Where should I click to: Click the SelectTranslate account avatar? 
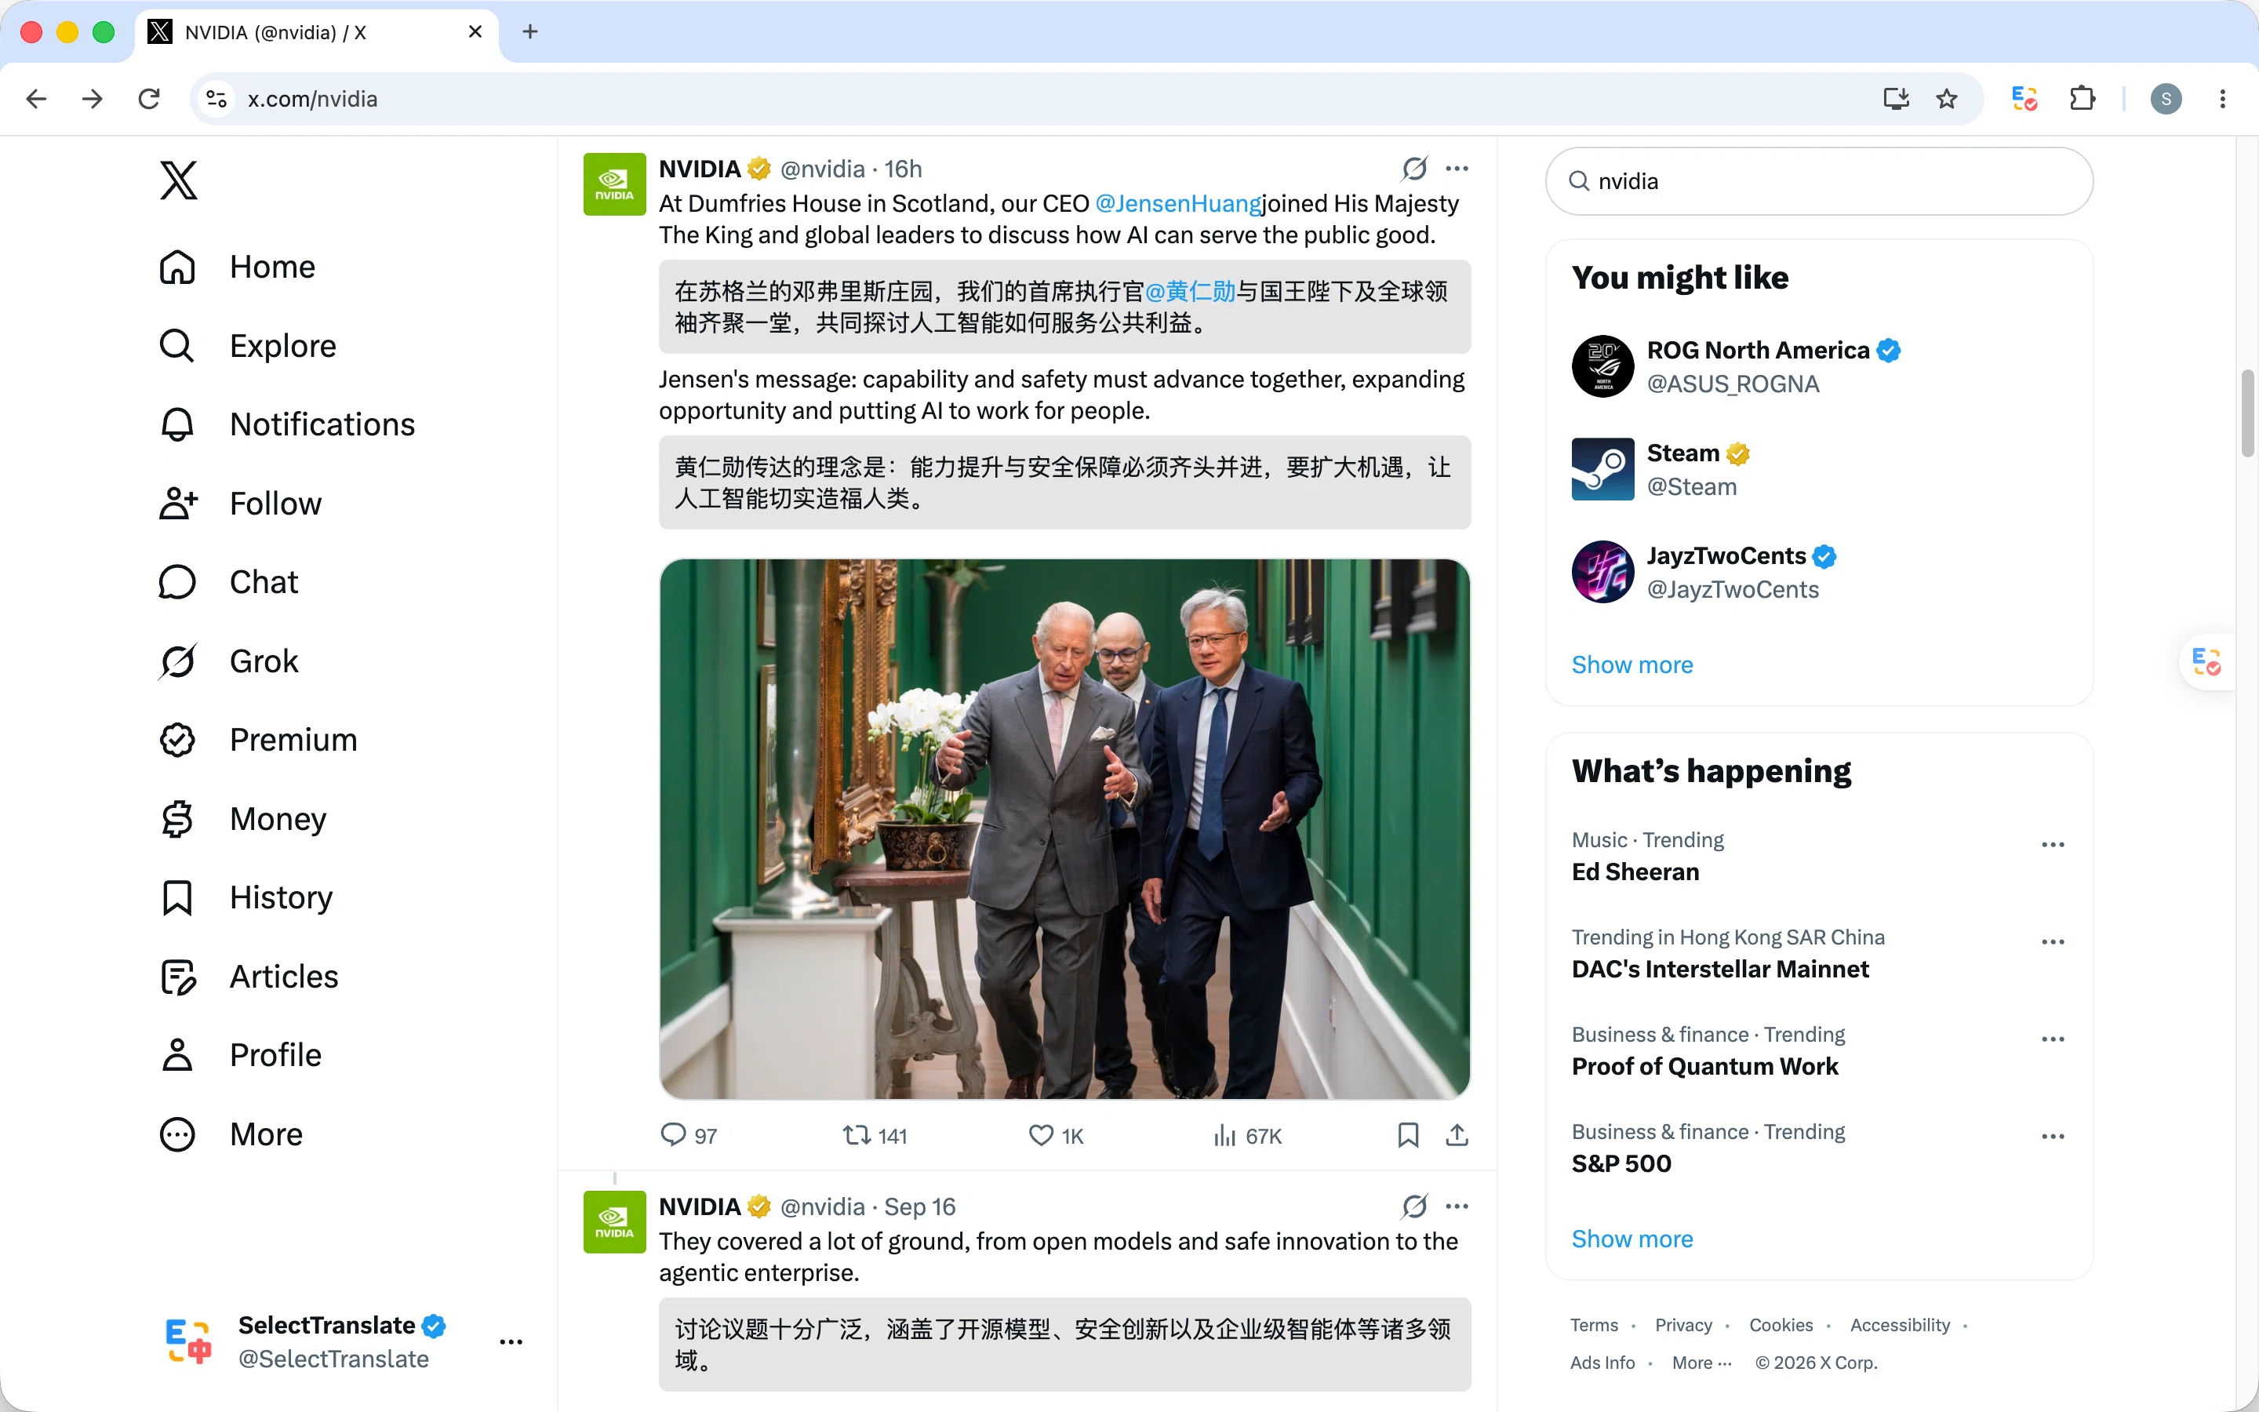pyautogui.click(x=188, y=1342)
